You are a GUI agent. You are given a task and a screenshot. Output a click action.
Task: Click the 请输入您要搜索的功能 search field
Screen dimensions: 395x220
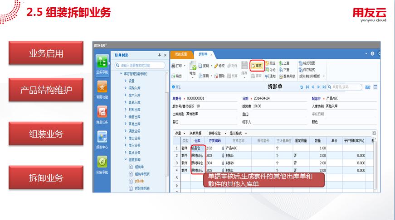click(x=140, y=65)
